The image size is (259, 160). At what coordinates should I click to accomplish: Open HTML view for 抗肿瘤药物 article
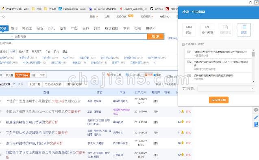point(189,122)
